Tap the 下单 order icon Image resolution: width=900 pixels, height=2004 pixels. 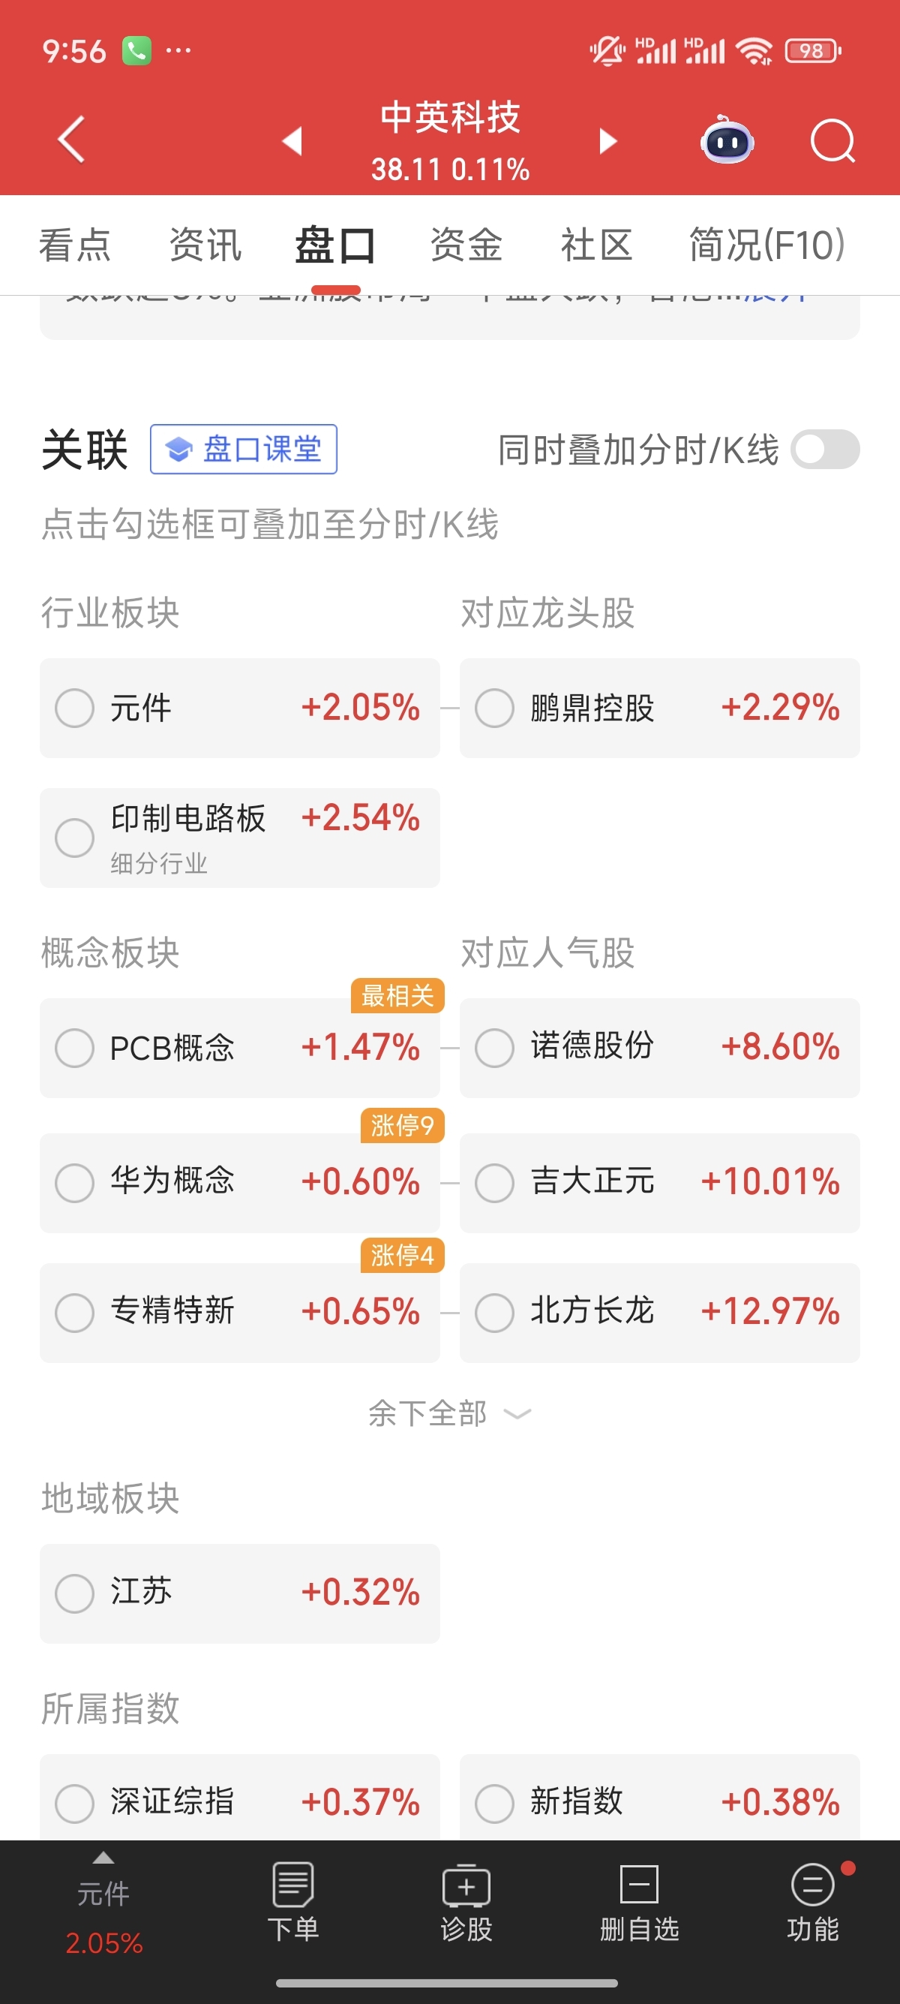[x=293, y=1901]
